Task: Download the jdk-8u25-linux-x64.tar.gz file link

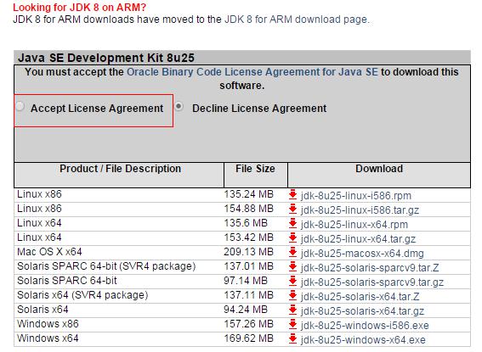Action: 359,239
